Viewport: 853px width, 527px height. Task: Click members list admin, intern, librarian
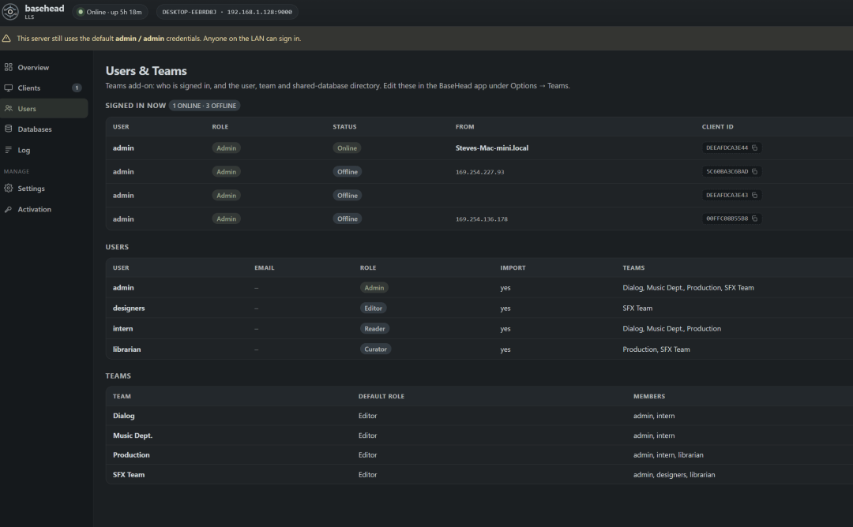coord(668,454)
